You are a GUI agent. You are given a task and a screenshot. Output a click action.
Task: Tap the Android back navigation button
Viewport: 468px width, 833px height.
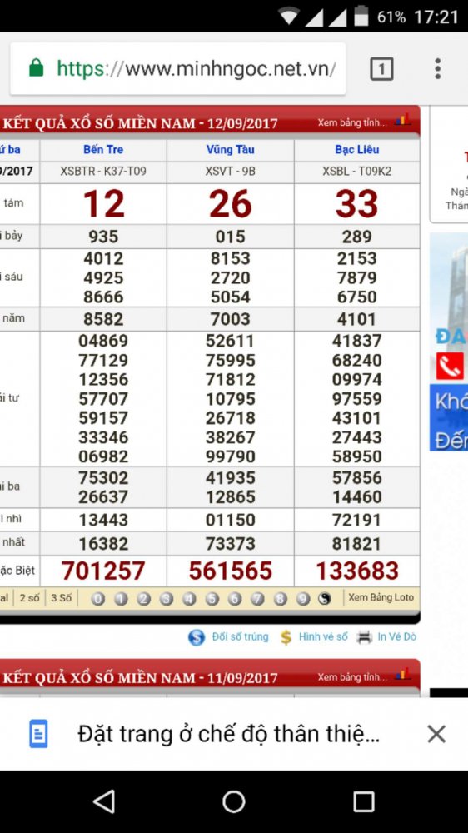tap(103, 801)
